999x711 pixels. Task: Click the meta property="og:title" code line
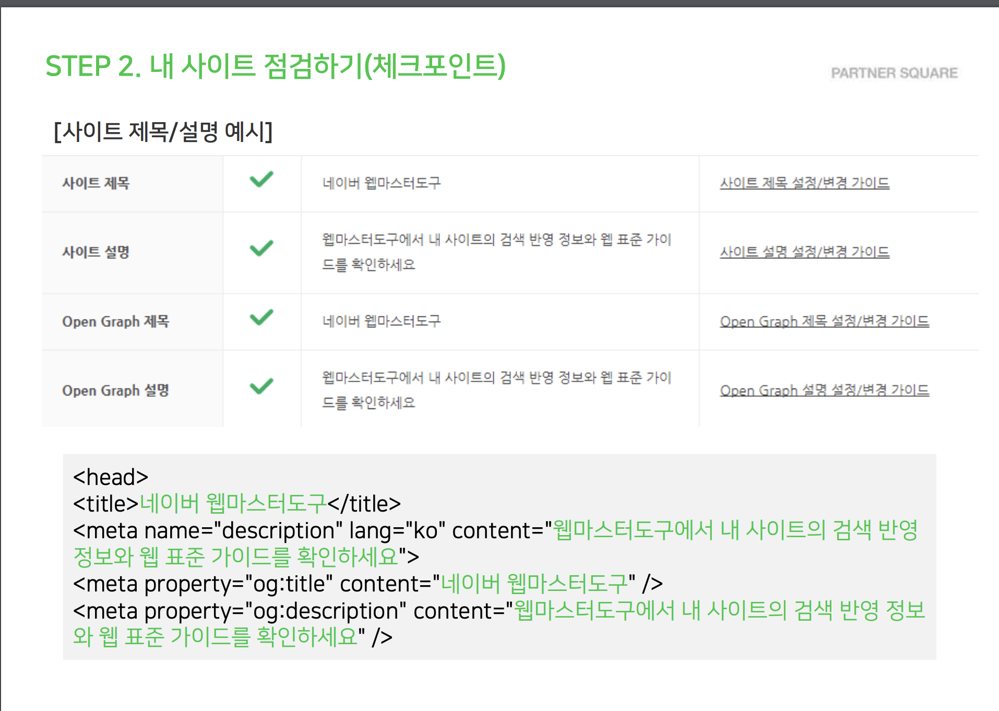tap(368, 584)
